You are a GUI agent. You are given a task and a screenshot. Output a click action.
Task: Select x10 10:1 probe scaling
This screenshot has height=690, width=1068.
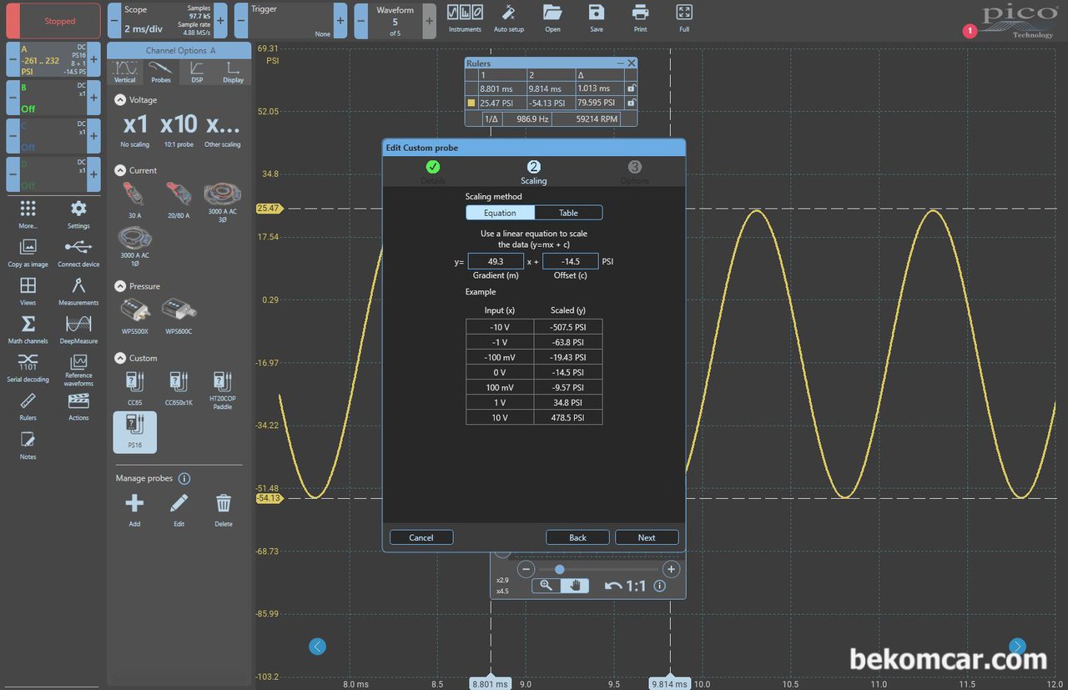point(179,129)
